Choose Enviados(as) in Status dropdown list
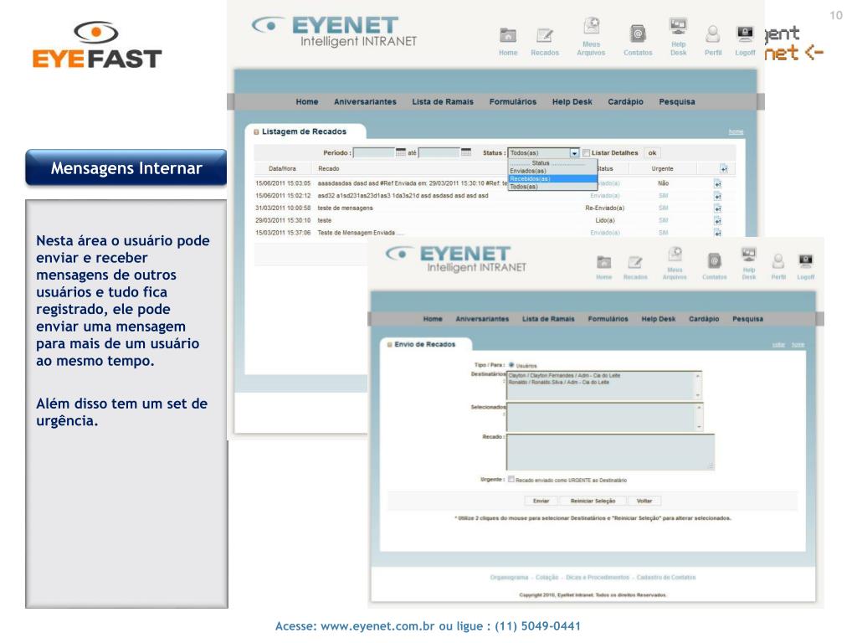Image resolution: width=857 pixels, height=643 pixels. [x=552, y=171]
